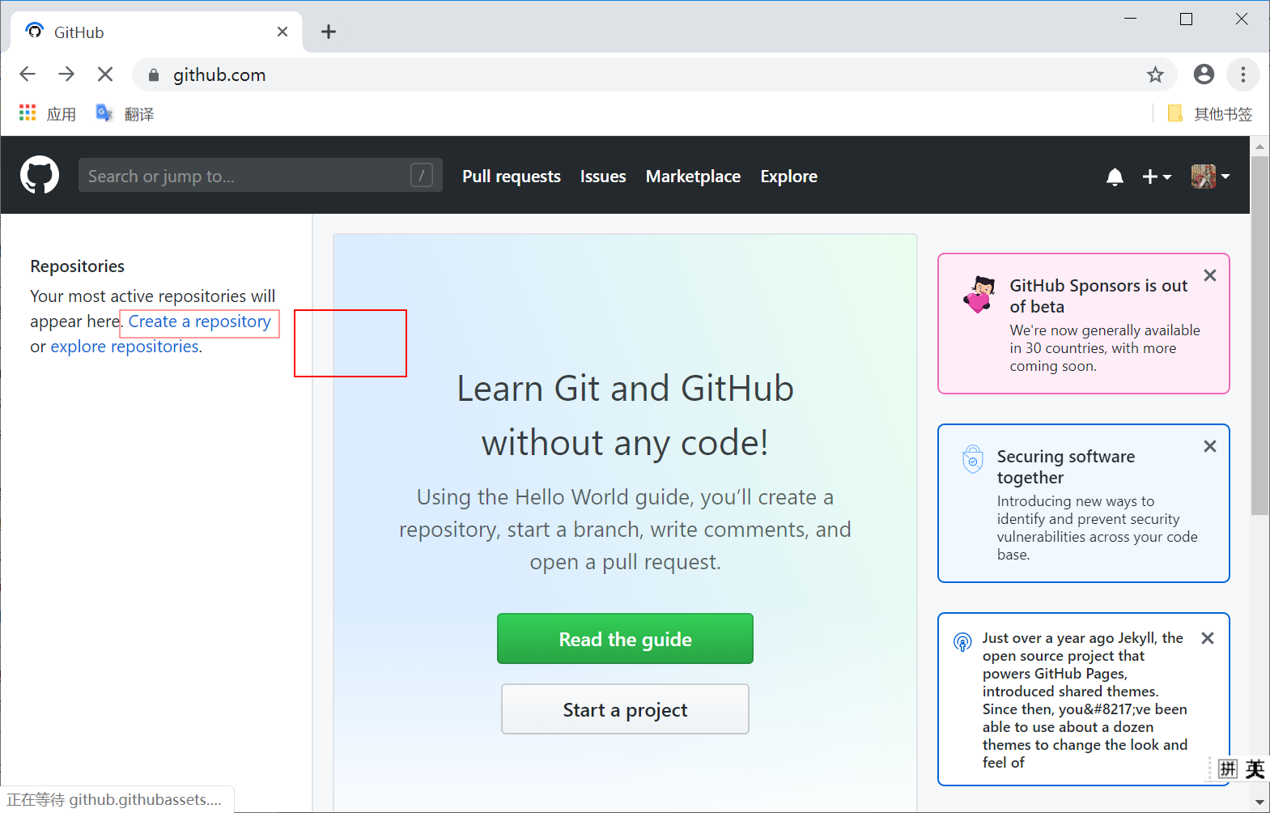Click the Repositories heading
Viewport: 1270px width, 813px height.
[78, 266]
